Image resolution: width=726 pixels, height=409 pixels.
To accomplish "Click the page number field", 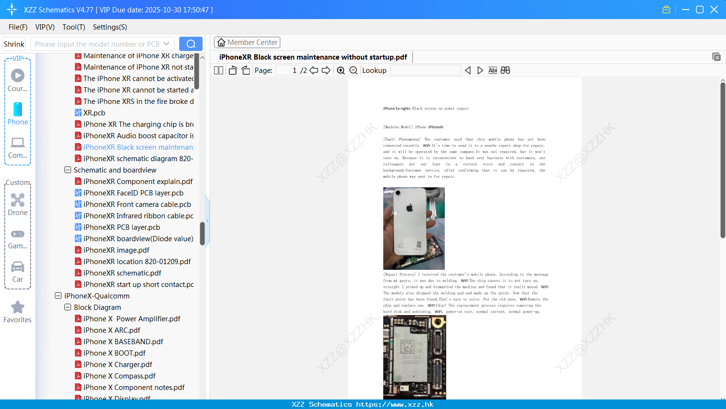I will [287, 71].
